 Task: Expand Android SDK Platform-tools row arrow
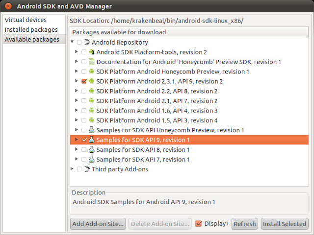tap(77, 51)
